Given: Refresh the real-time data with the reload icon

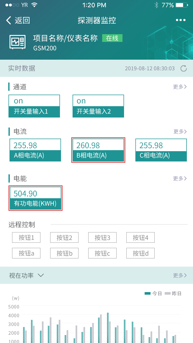Looking at the screenshot, I should coord(184,68).
